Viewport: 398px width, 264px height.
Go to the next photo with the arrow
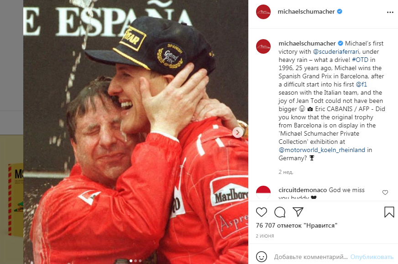238,132
